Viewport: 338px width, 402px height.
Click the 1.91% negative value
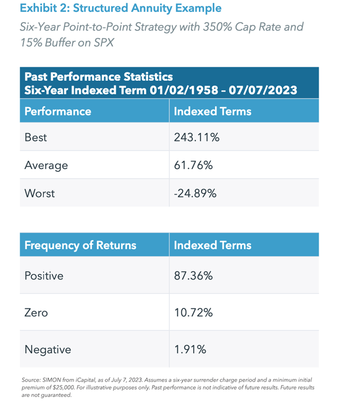tap(190, 350)
